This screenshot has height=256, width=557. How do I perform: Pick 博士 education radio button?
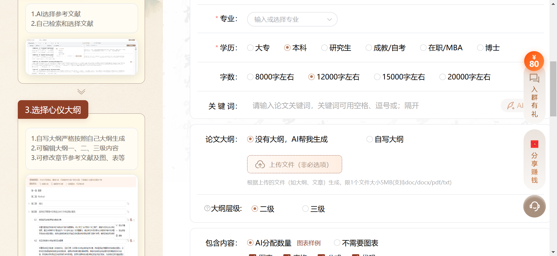tap(480, 48)
